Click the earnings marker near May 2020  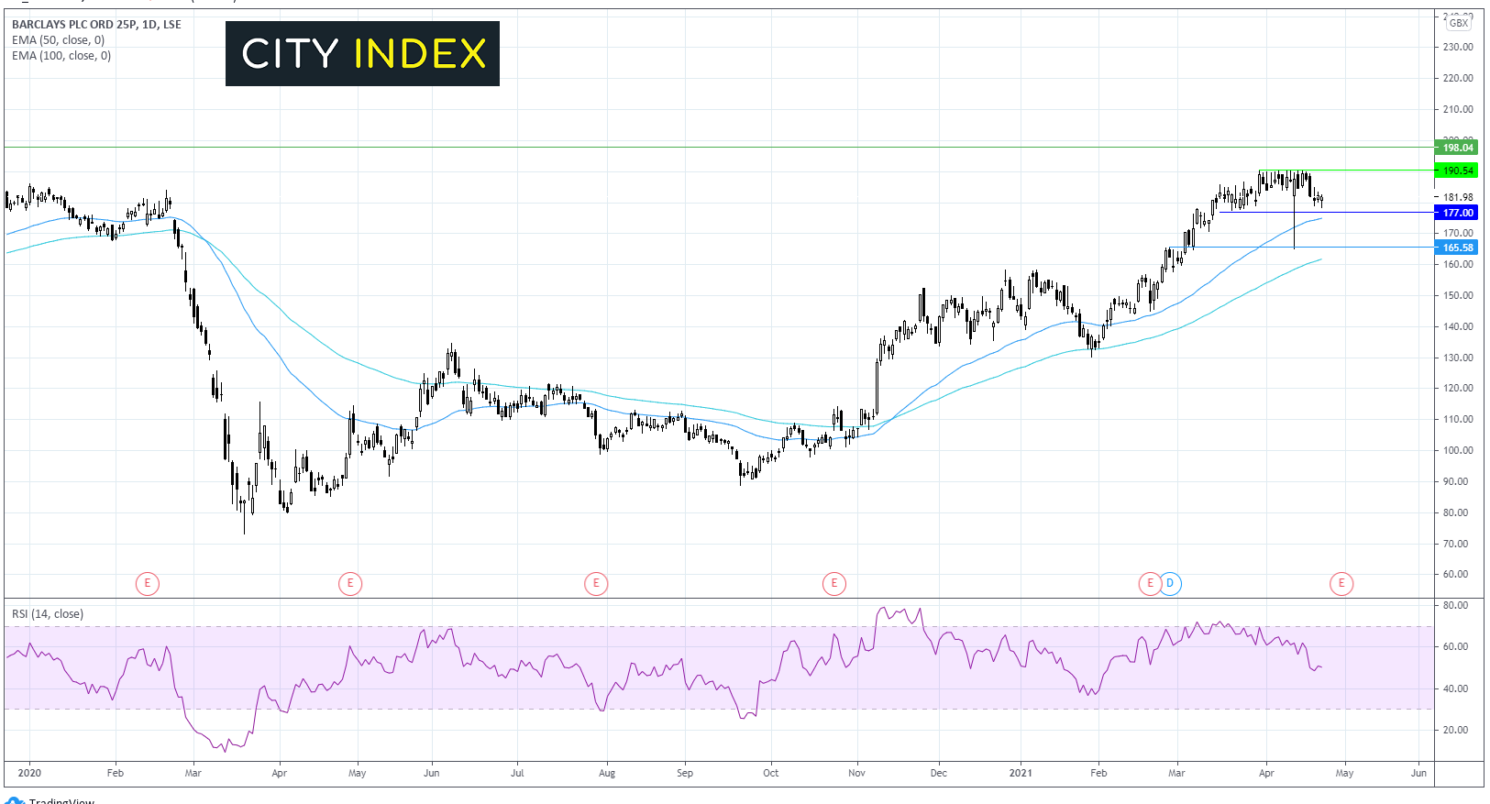coord(350,583)
